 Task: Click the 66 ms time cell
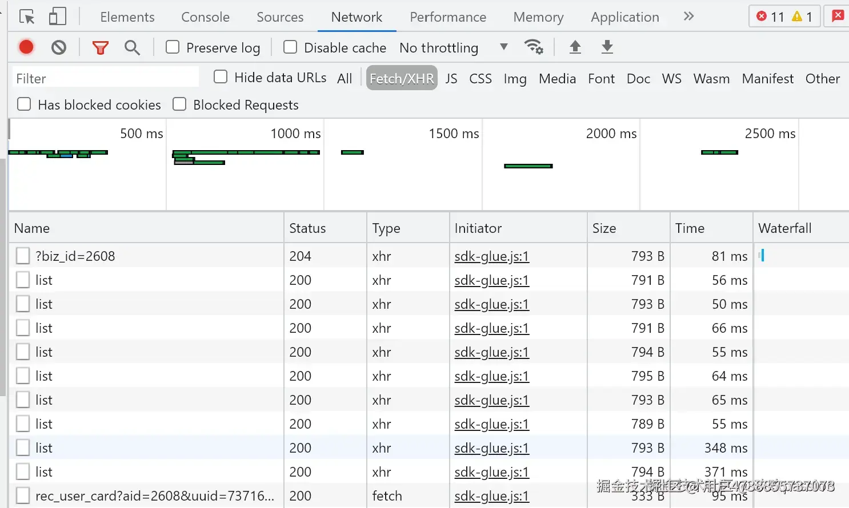pyautogui.click(x=711, y=328)
